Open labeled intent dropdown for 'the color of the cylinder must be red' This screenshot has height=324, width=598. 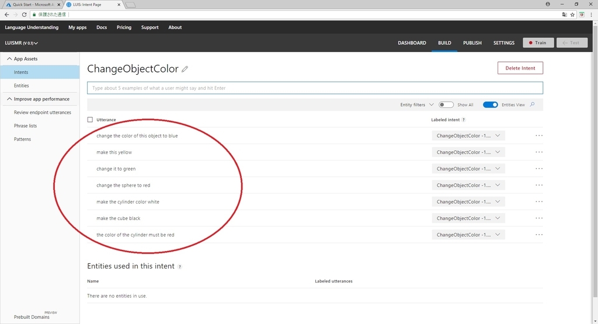pyautogui.click(x=468, y=235)
